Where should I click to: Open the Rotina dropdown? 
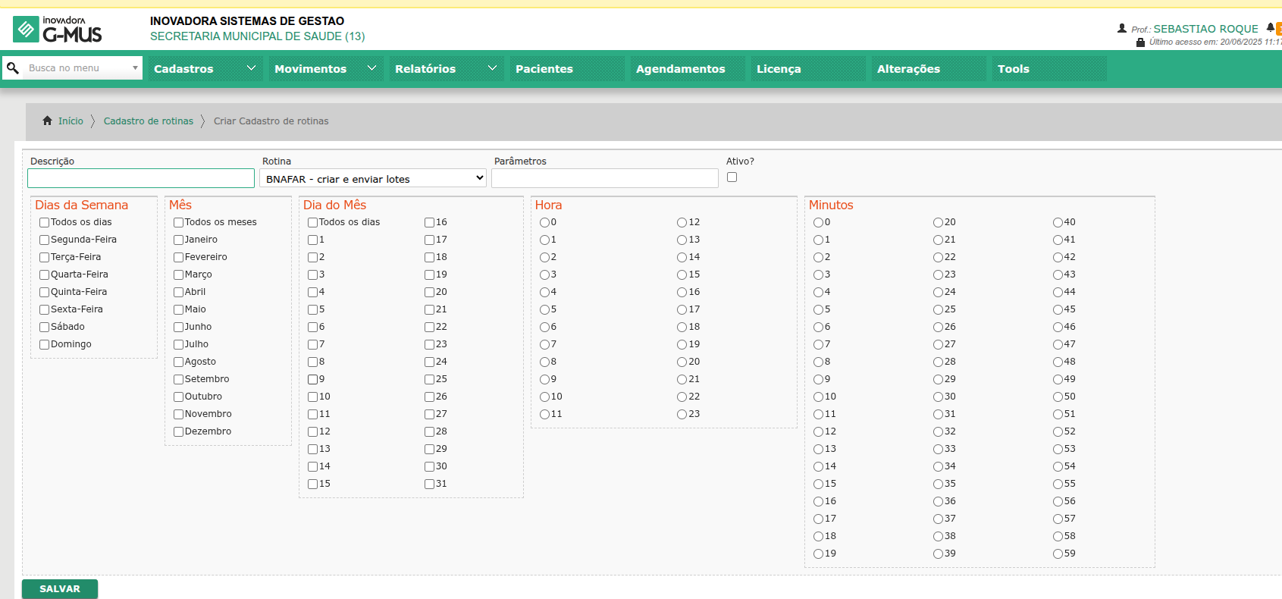[373, 178]
